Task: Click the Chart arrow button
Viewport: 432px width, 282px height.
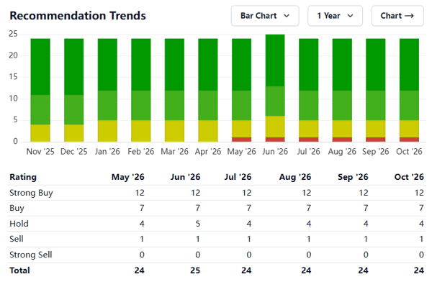Action: 397,16
